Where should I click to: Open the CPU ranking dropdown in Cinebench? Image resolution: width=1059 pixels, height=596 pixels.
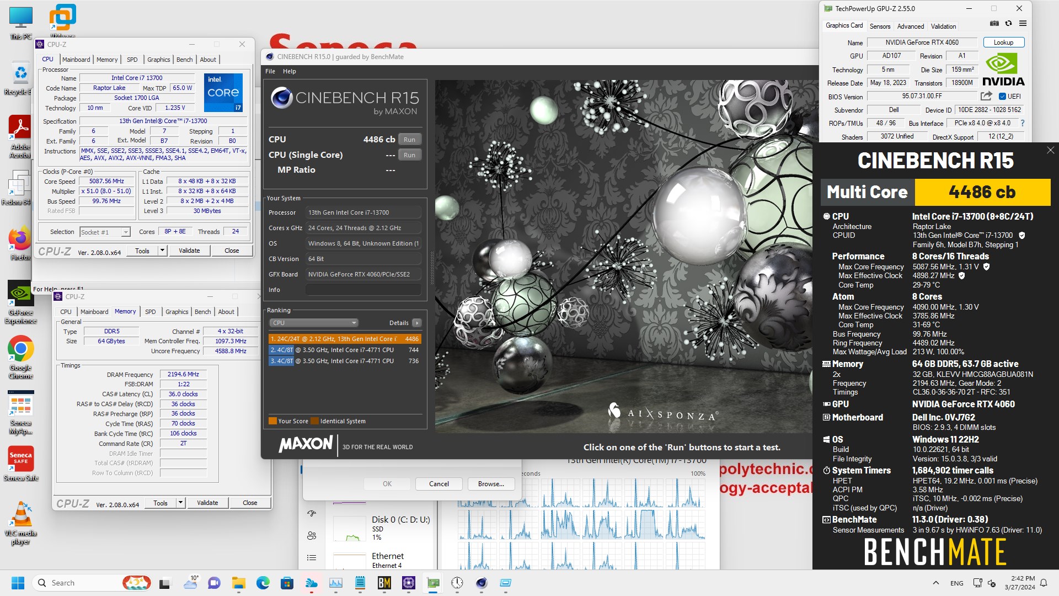point(314,323)
